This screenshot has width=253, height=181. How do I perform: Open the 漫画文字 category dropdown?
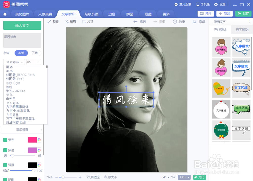[x=230, y=22]
